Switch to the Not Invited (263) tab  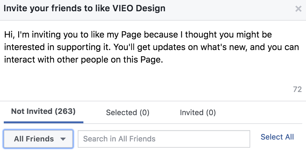43,111
